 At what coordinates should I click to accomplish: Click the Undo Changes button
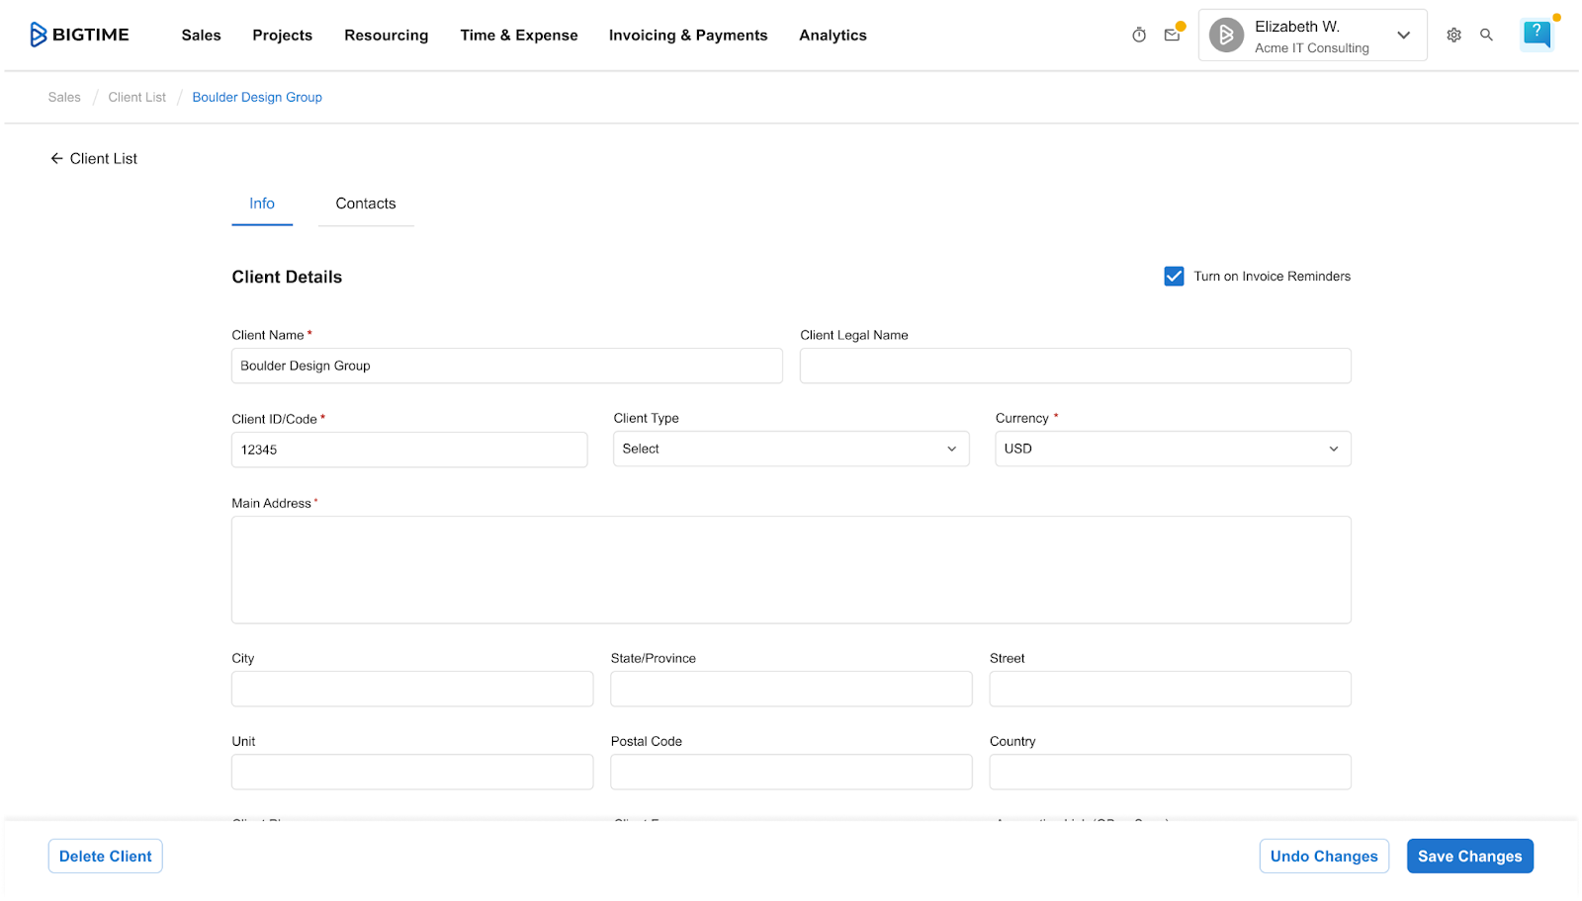pyautogui.click(x=1323, y=857)
